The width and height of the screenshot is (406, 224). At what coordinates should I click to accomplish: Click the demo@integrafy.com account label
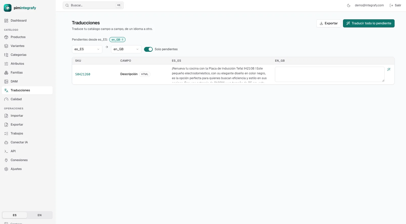coord(369,5)
